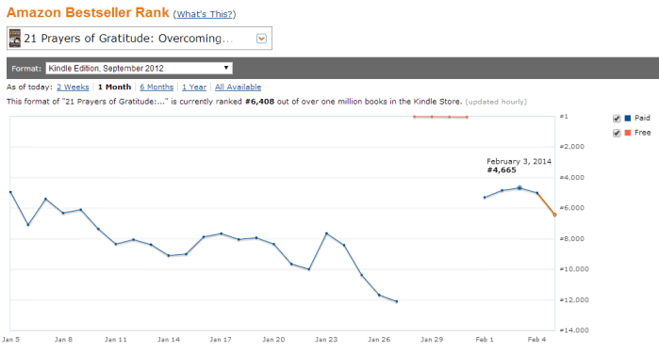The height and width of the screenshot is (351, 659).
Task: Click the orange Free legend swatch
Action: coord(628,133)
